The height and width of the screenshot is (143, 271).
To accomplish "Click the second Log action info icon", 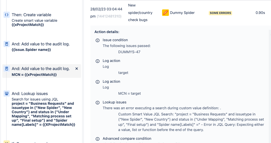I will tap(98, 82).
